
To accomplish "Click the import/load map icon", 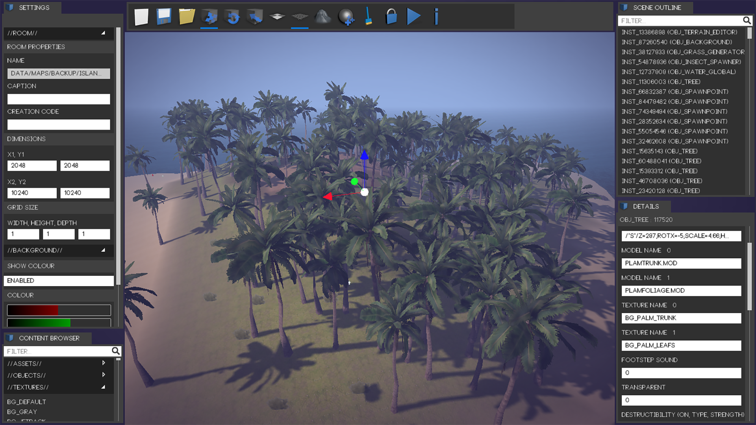I will 187,17.
